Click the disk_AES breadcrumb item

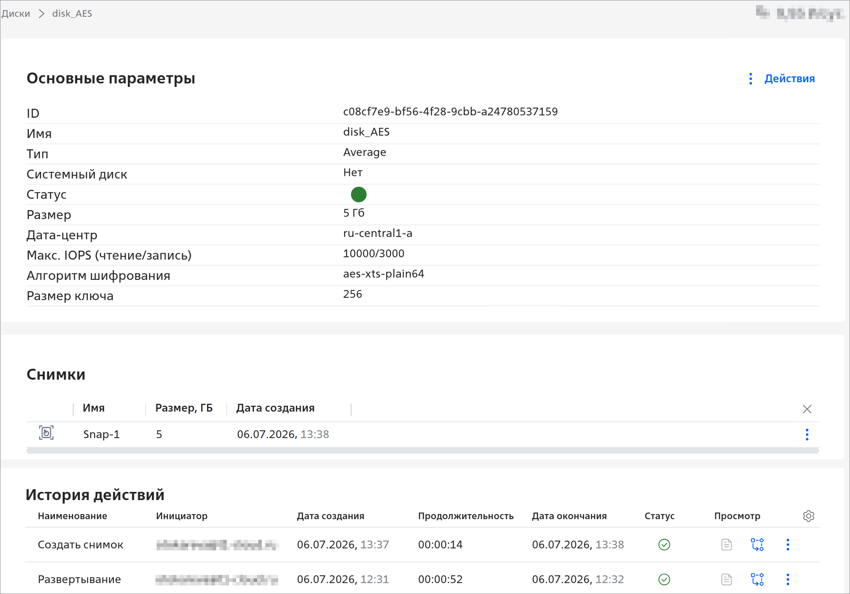click(72, 14)
